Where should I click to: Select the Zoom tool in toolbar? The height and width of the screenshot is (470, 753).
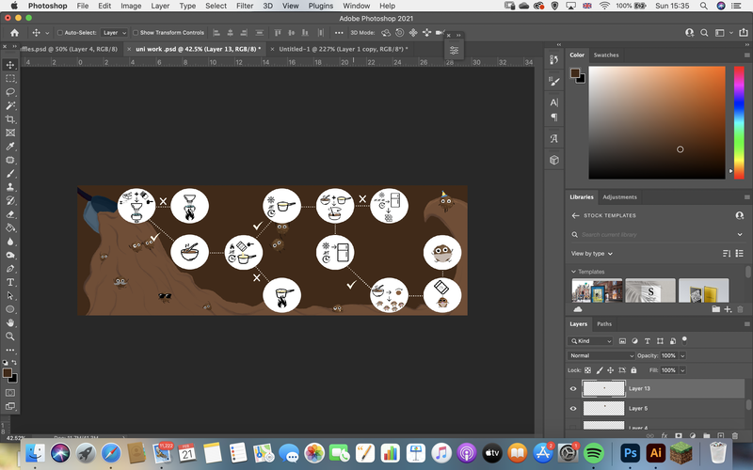10,337
